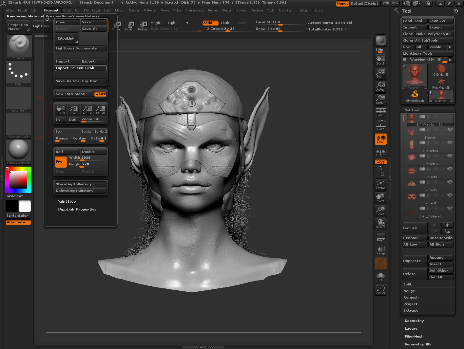Expand the Geometry HD section
Screen dimensions: 464x349
pos(417,344)
